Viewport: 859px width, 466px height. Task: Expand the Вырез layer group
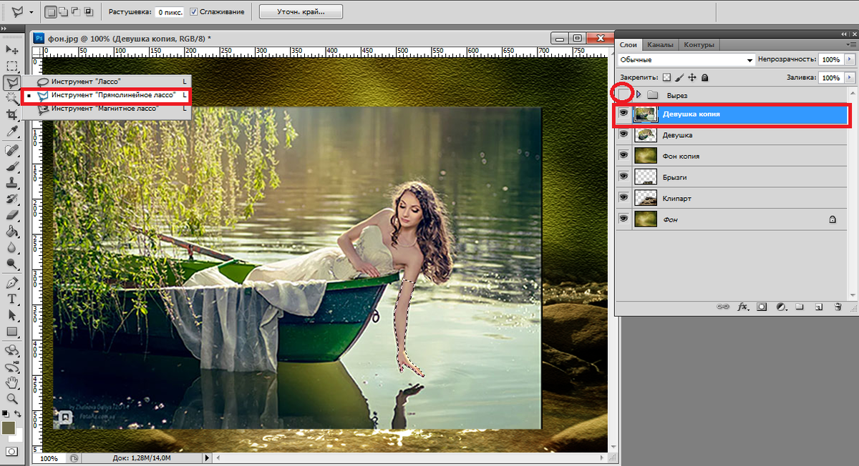639,94
